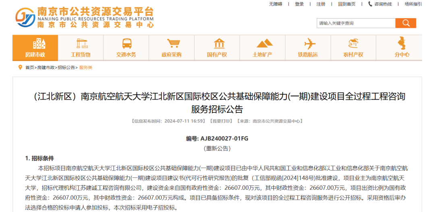
Task: Click the 政府采购 shopping cart icon
Action: tap(173, 44)
